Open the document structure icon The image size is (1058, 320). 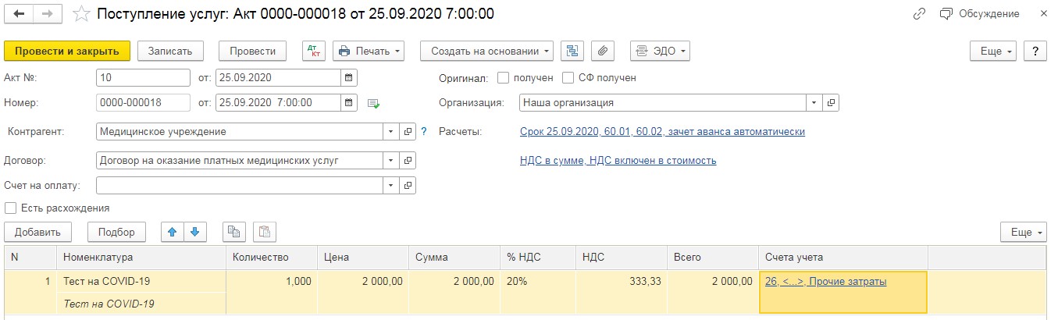(573, 51)
